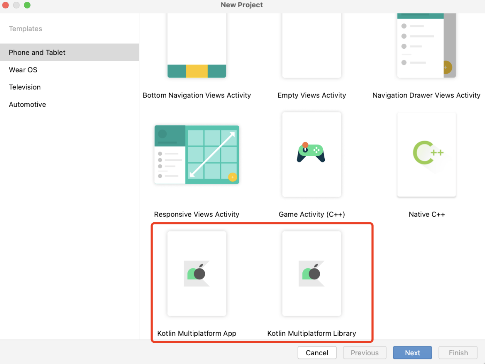This screenshot has height=364, width=485.
Task: Choose the Game Activity controller icon
Action: tap(311, 152)
